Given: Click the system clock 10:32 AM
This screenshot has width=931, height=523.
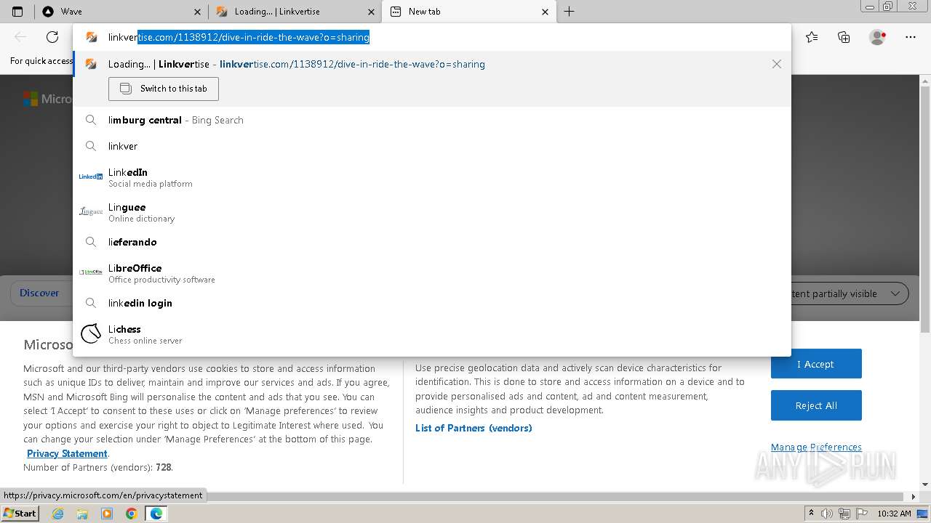Looking at the screenshot, I should [894, 514].
